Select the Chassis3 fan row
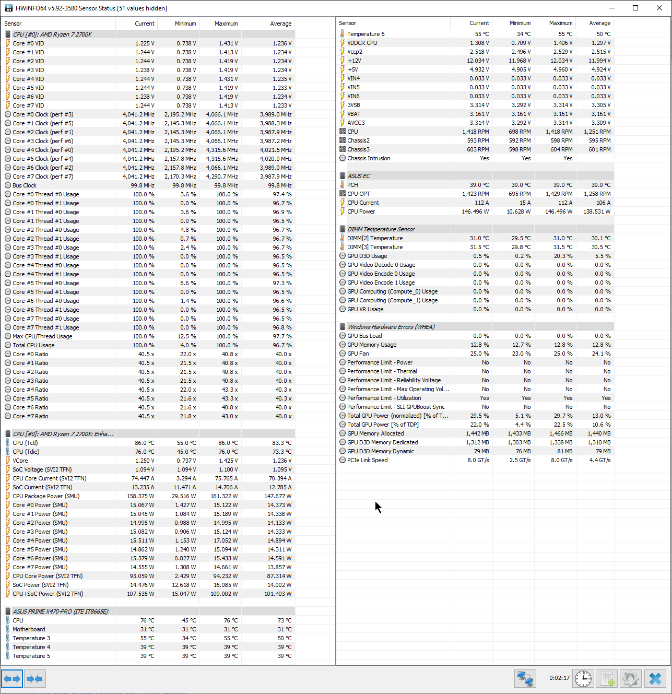Image resolution: width=672 pixels, height=694 pixels. [x=475, y=149]
